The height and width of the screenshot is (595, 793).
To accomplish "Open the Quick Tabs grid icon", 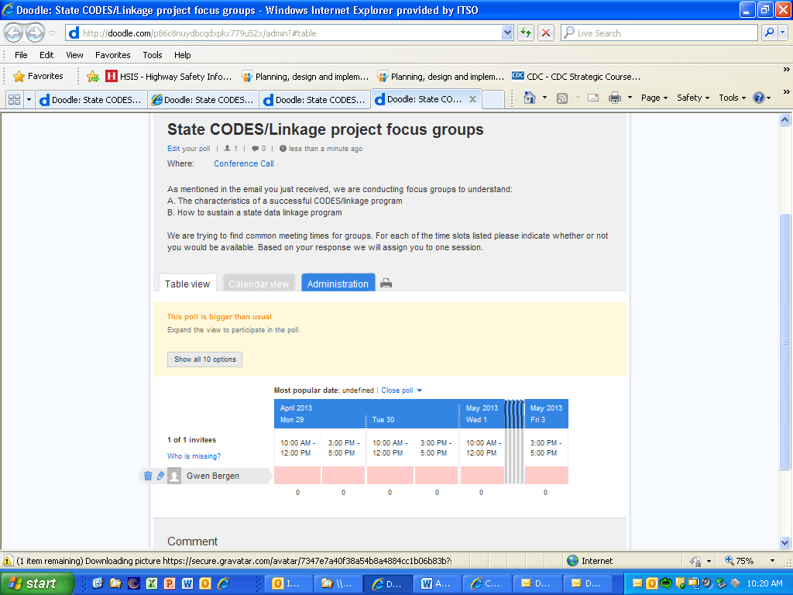I will point(14,100).
